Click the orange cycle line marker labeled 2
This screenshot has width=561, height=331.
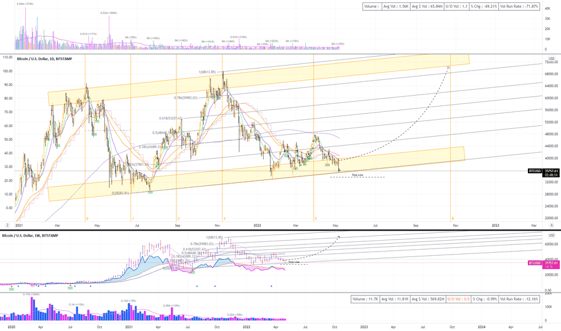click(178, 218)
